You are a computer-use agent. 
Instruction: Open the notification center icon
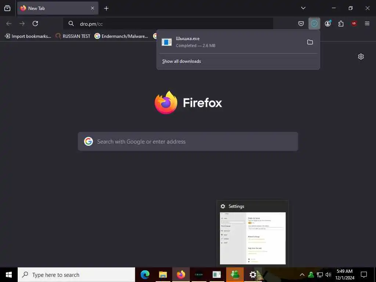pos(364,275)
